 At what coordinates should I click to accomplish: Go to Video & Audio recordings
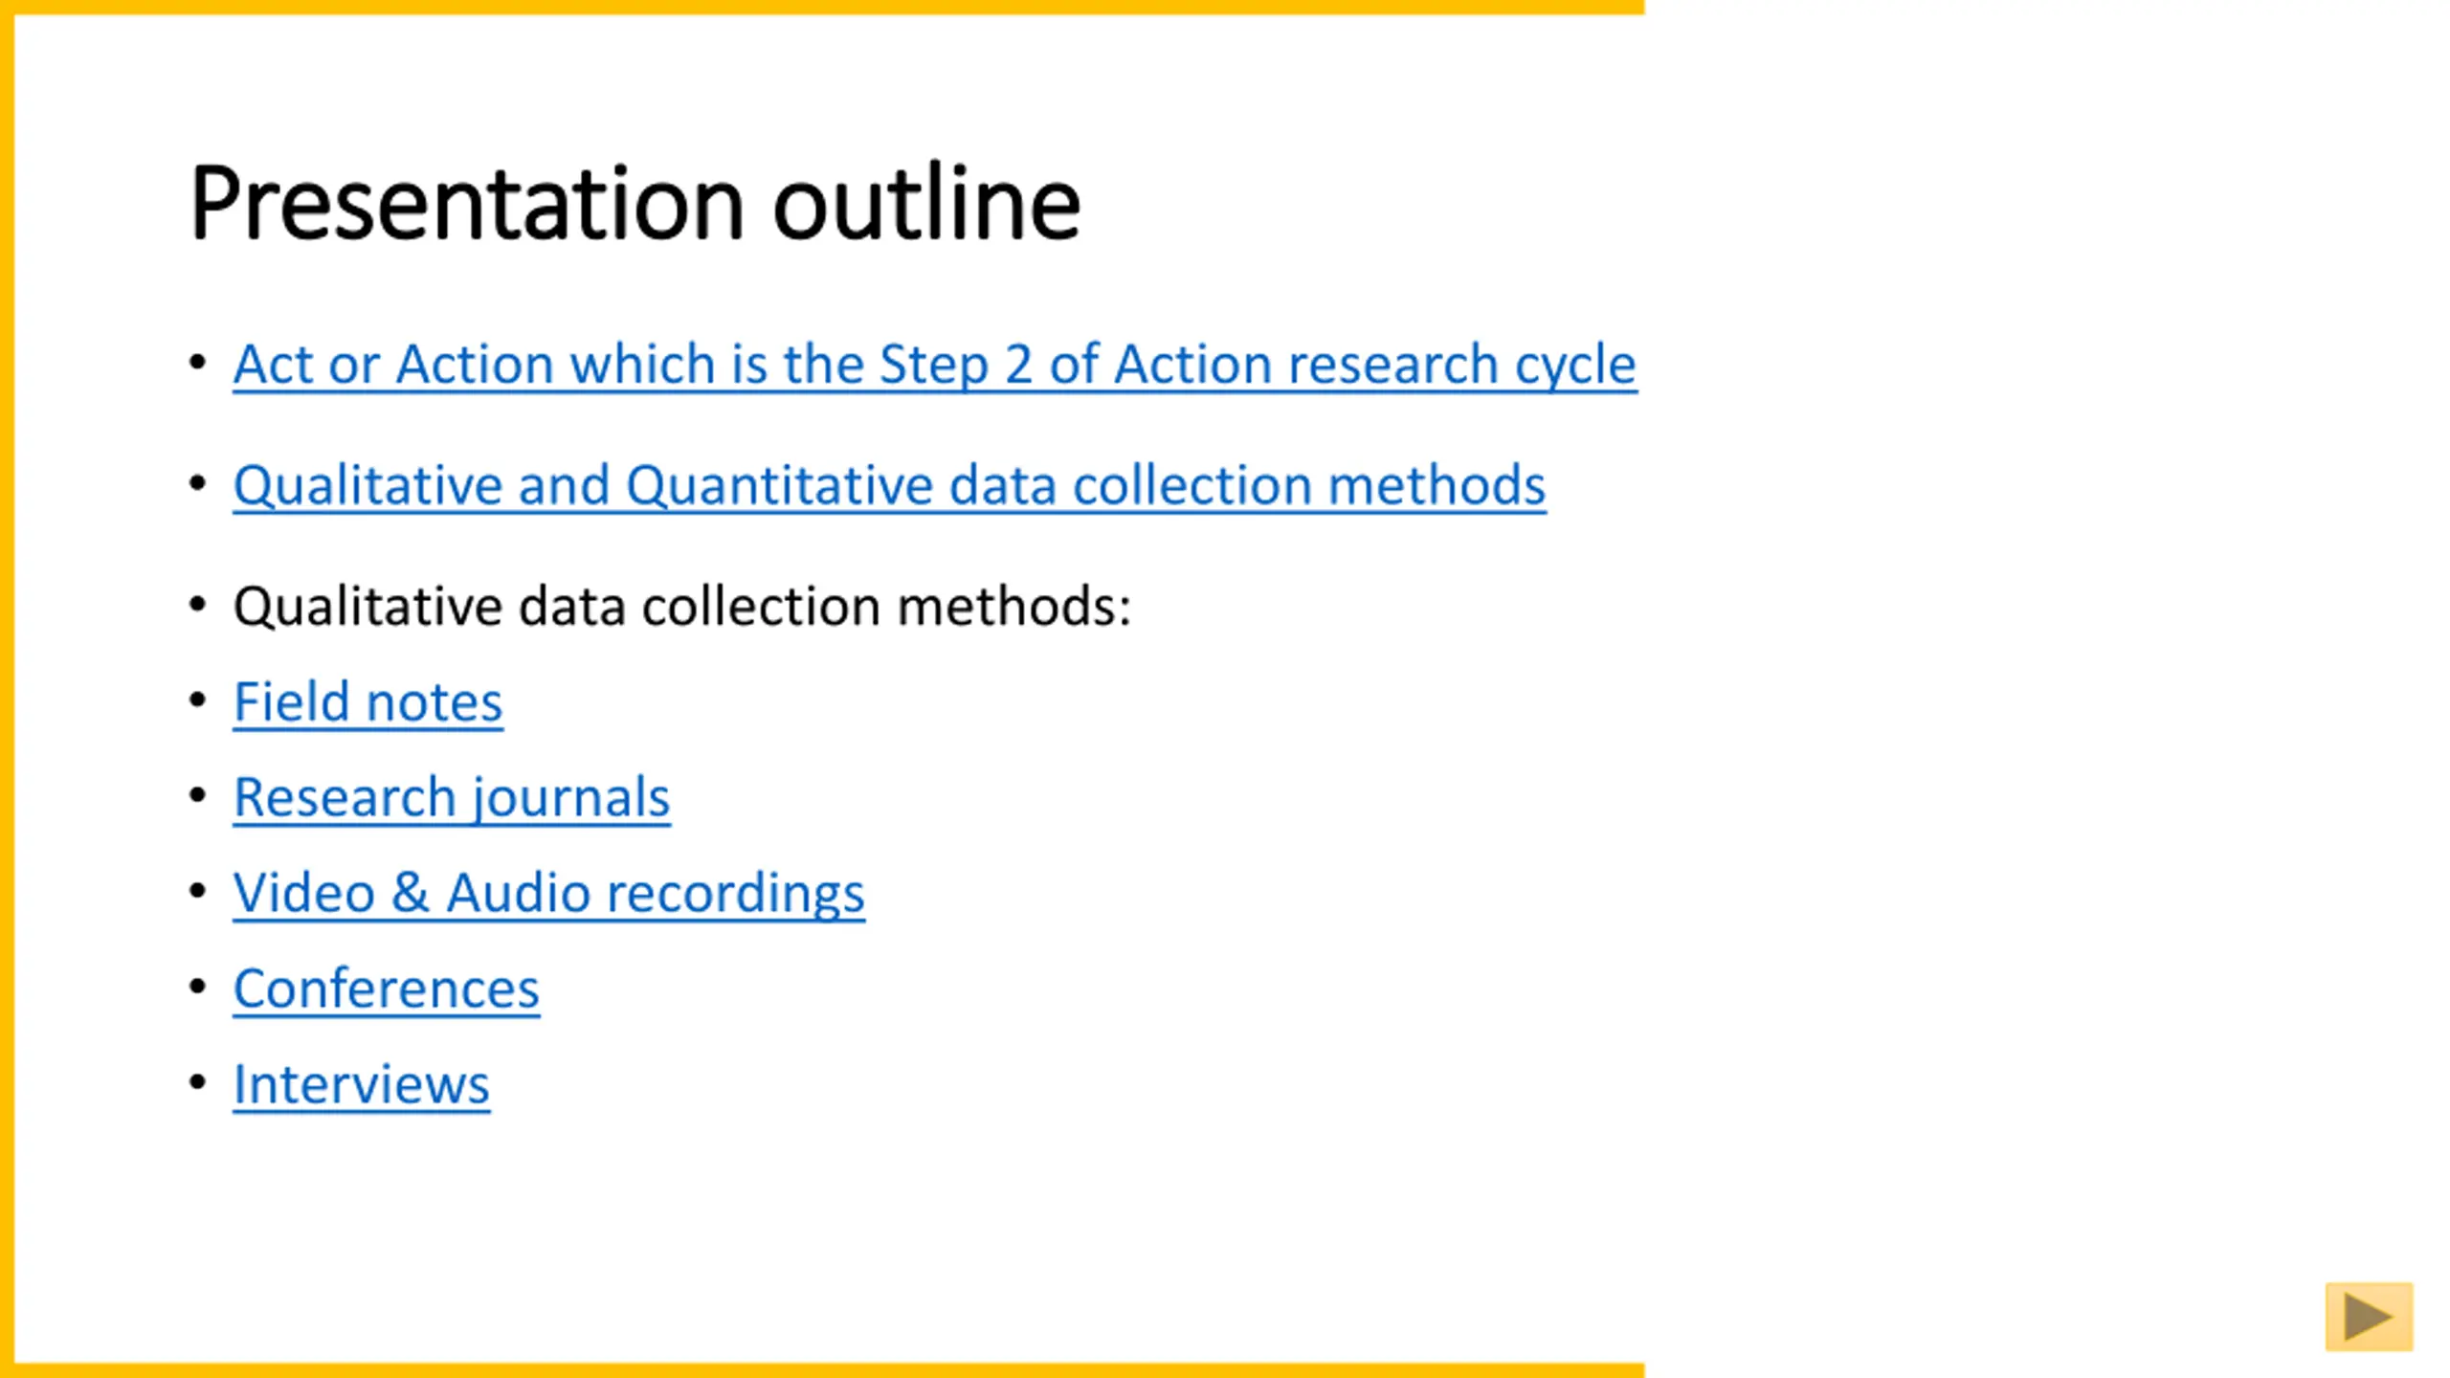(549, 893)
